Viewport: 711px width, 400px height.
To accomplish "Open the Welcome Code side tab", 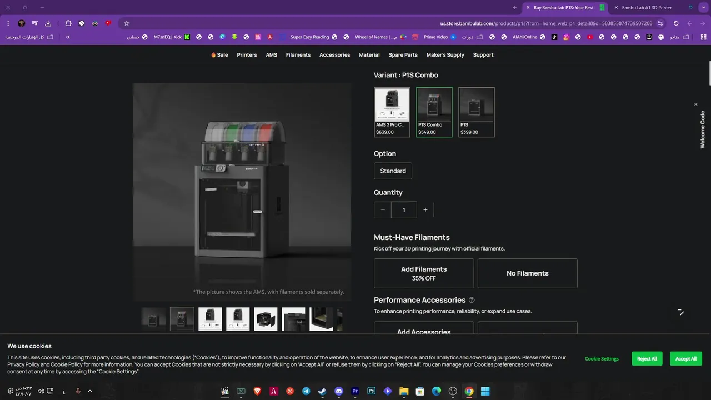I will pyautogui.click(x=703, y=129).
